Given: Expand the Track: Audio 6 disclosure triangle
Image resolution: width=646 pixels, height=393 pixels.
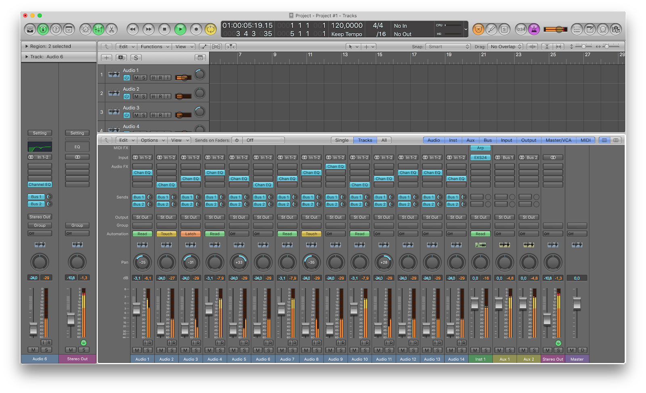Looking at the screenshot, I should tap(27, 57).
